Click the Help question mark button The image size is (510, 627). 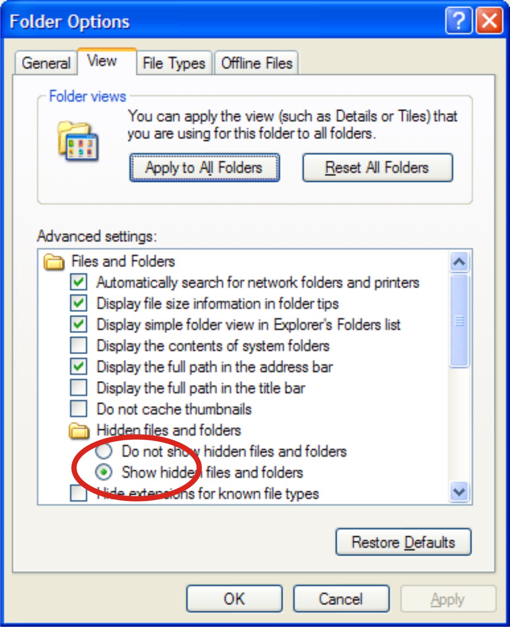coord(459,20)
